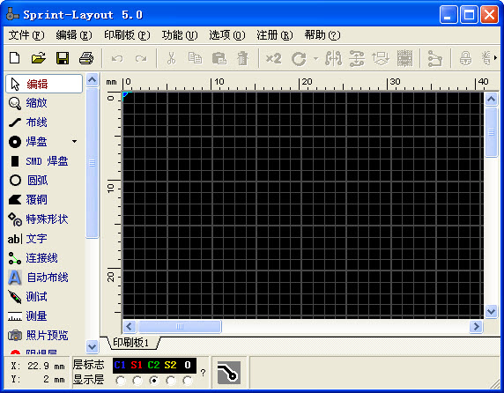Select the 编辑 edit tool
The height and width of the screenshot is (393, 504).
coord(44,84)
